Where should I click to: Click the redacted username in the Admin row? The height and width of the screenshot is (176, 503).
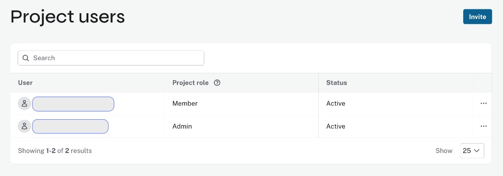pos(70,126)
